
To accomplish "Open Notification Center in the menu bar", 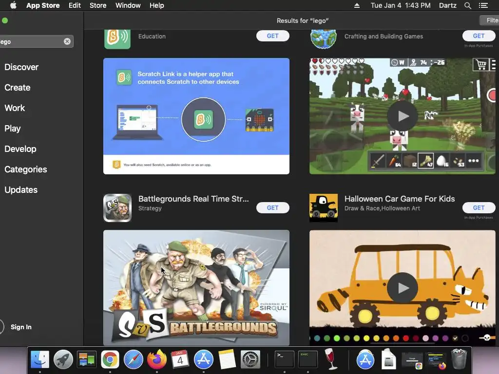I will (x=483, y=5).
